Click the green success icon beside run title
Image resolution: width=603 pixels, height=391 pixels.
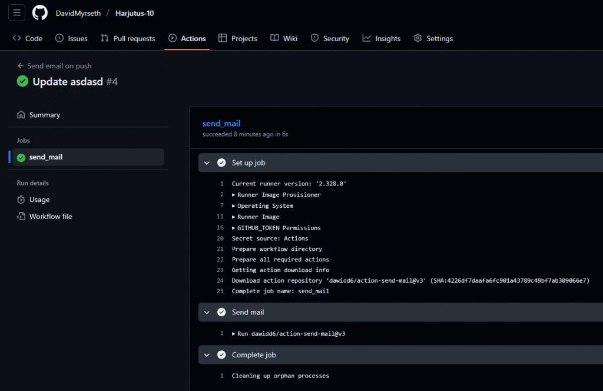click(x=22, y=82)
